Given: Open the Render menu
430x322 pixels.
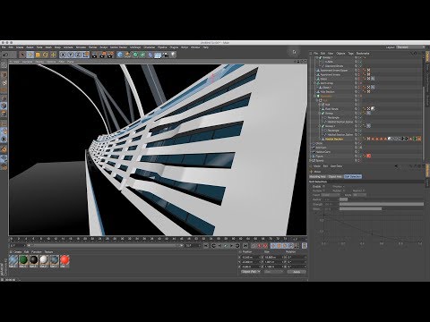Looking at the screenshot, I should 93,47.
